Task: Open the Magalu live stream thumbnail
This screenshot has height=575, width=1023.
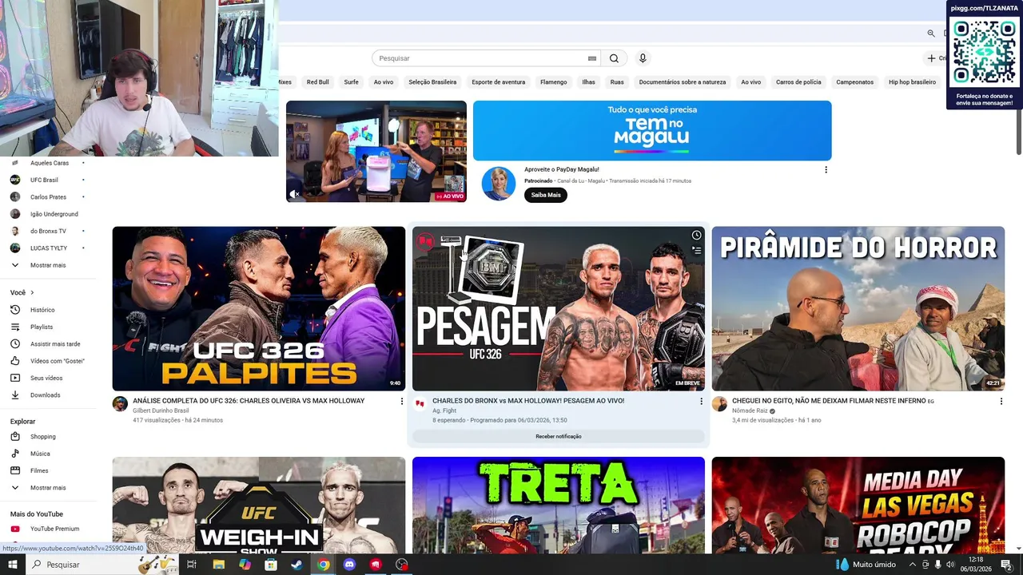Action: click(x=376, y=151)
